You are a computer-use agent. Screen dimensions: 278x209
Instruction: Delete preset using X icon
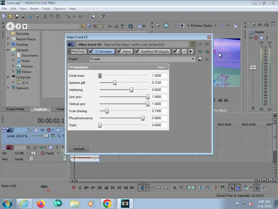207,59
